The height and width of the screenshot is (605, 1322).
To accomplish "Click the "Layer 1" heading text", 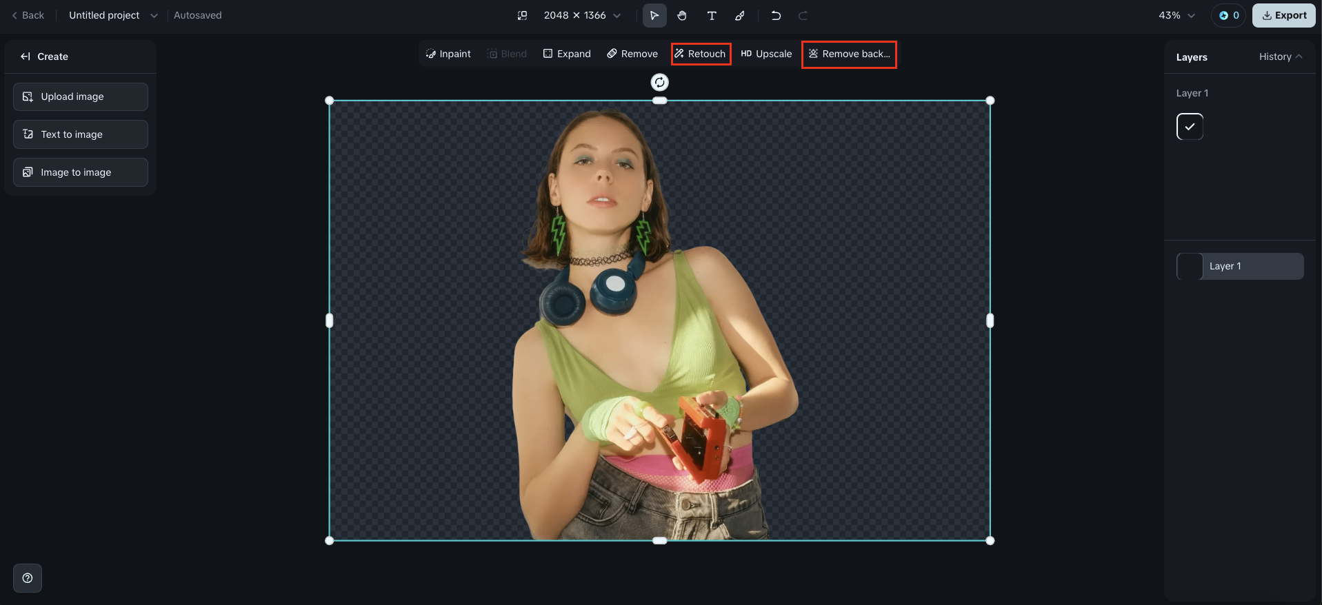I will (1192, 93).
